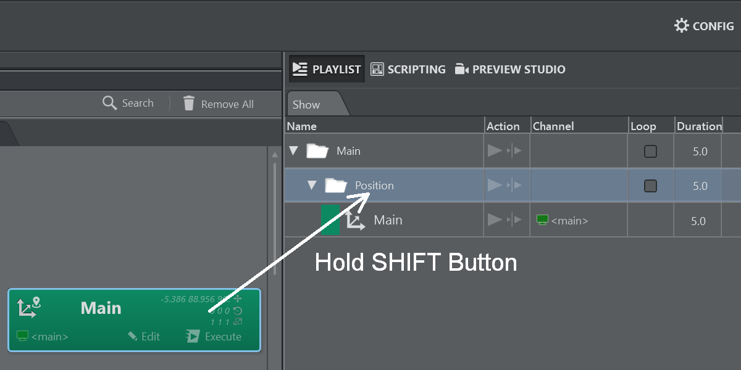Image resolution: width=741 pixels, height=370 pixels.
Task: Click play button in Position row
Action: point(495,186)
